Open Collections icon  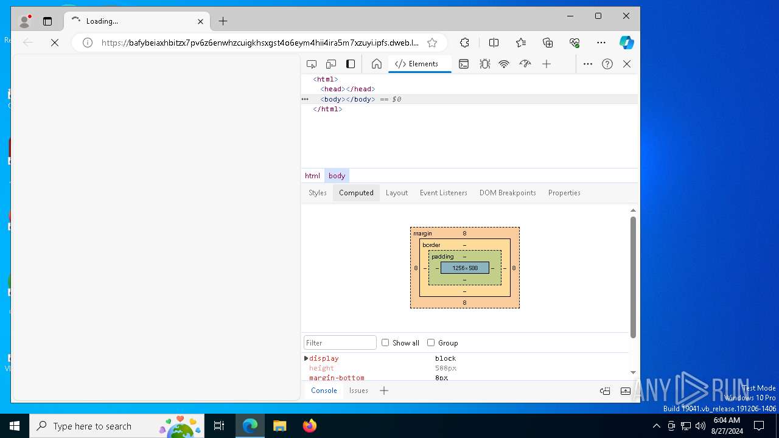pos(548,43)
